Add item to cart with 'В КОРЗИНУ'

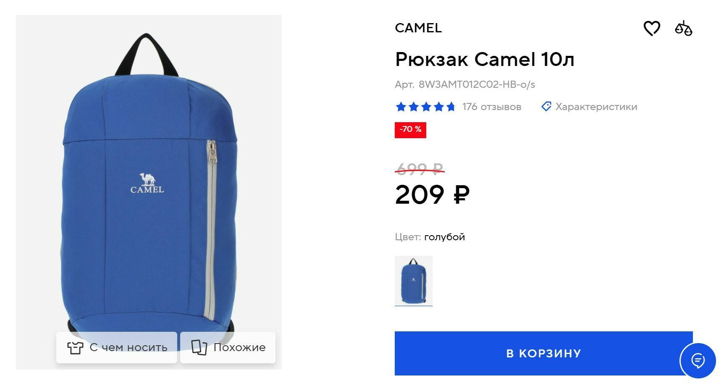[543, 353]
